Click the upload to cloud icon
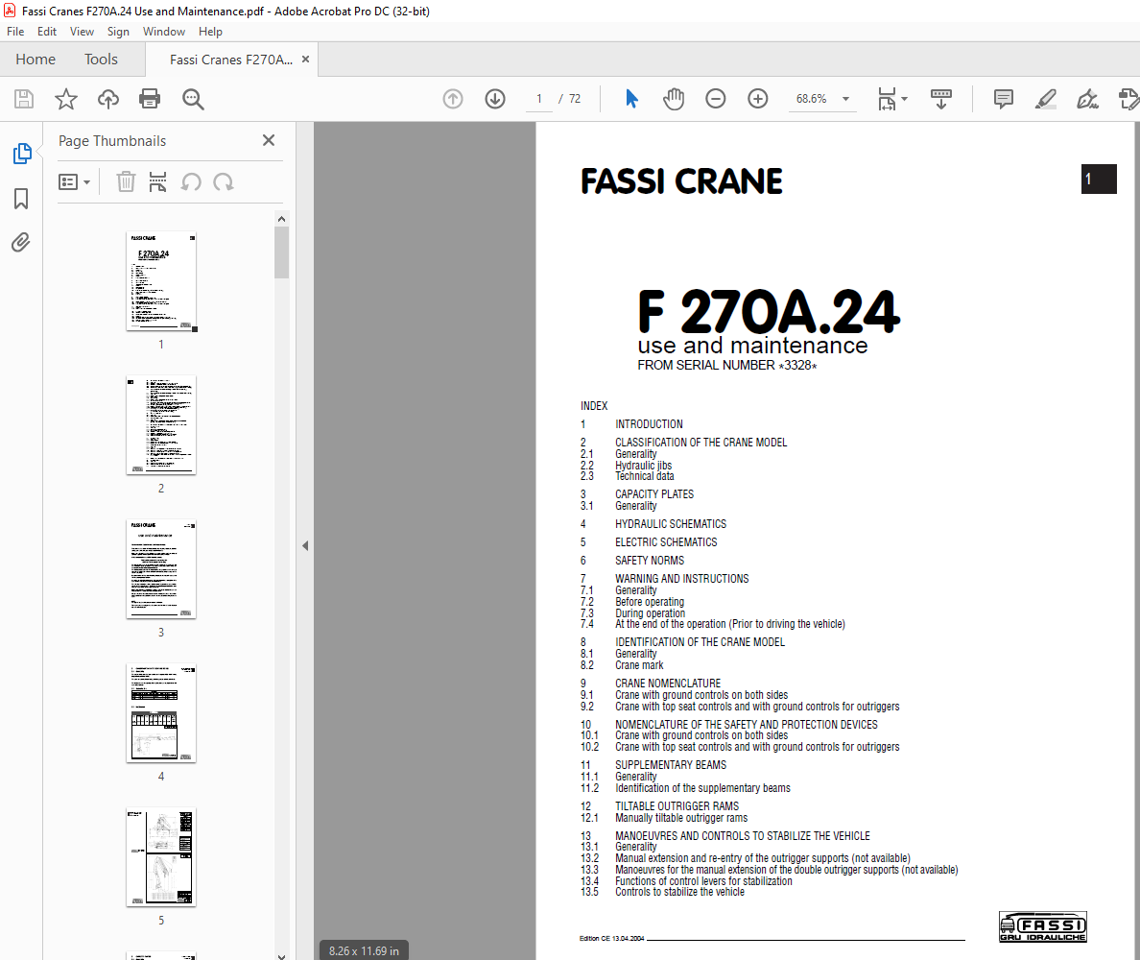 tap(108, 99)
